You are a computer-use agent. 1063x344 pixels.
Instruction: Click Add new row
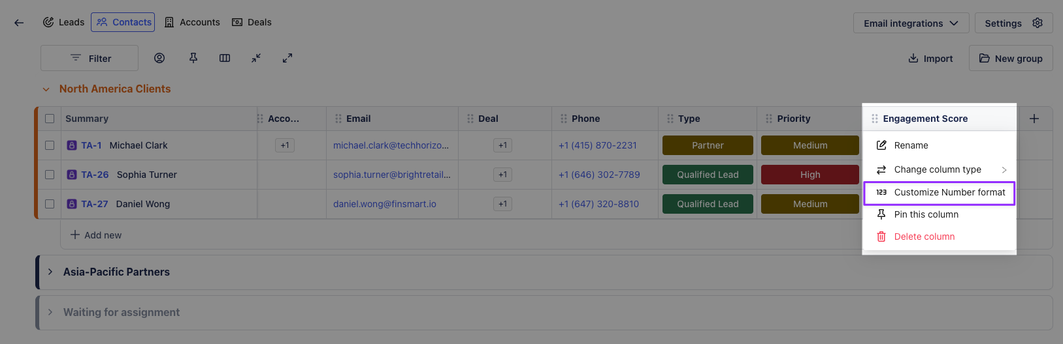click(x=96, y=235)
